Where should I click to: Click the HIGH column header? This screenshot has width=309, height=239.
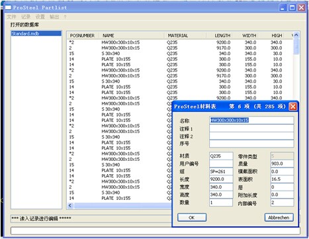pos(271,36)
